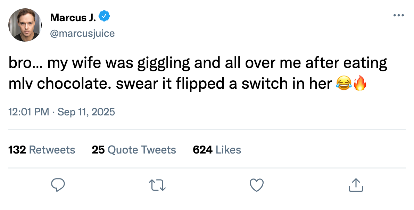Open the 25 Quote Tweets list
Image resolution: width=414 pixels, height=210 pixels.
134,150
